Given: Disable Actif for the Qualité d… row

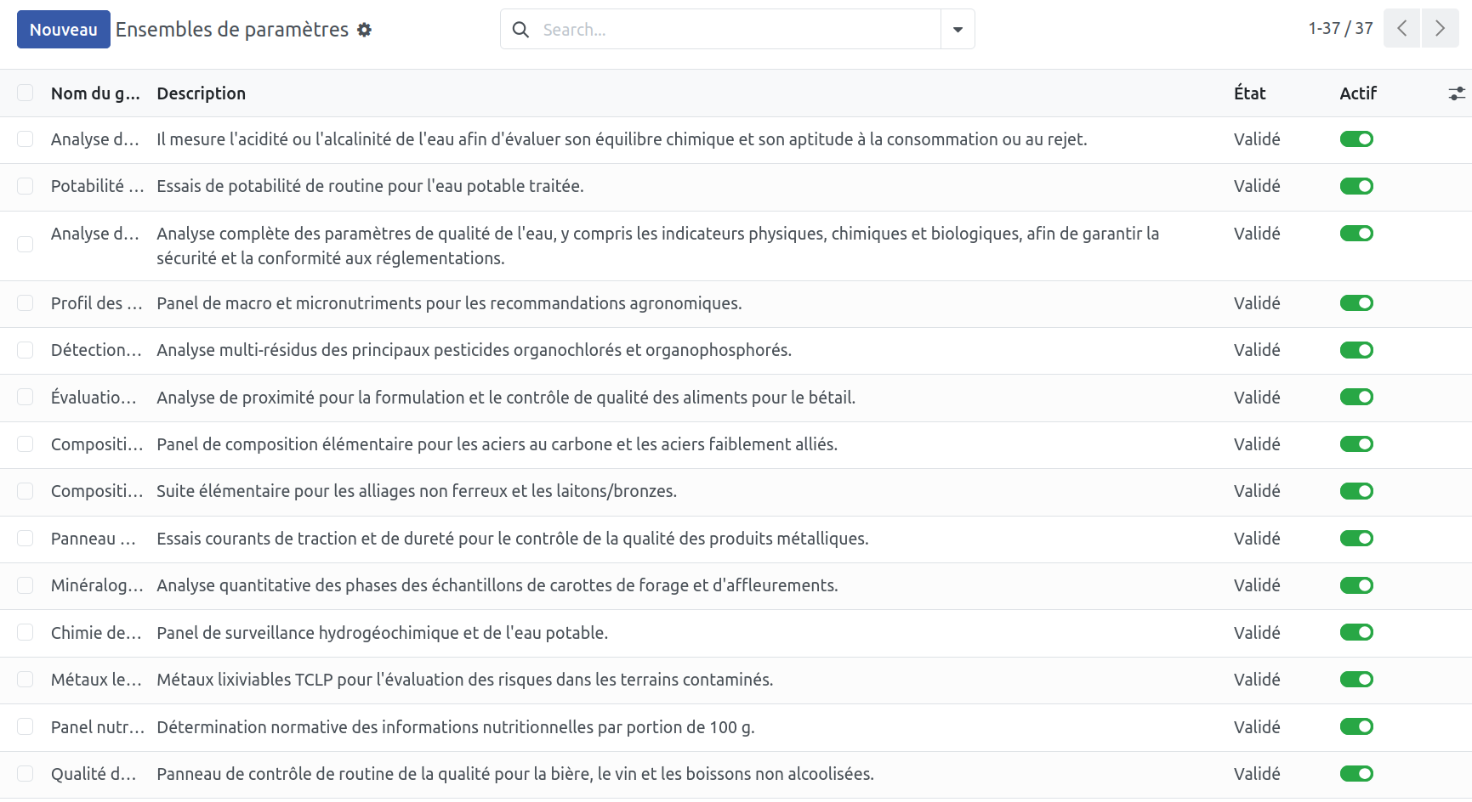Looking at the screenshot, I should click(1356, 774).
